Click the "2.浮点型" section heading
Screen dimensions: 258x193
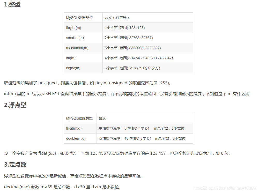click(x=16, y=105)
